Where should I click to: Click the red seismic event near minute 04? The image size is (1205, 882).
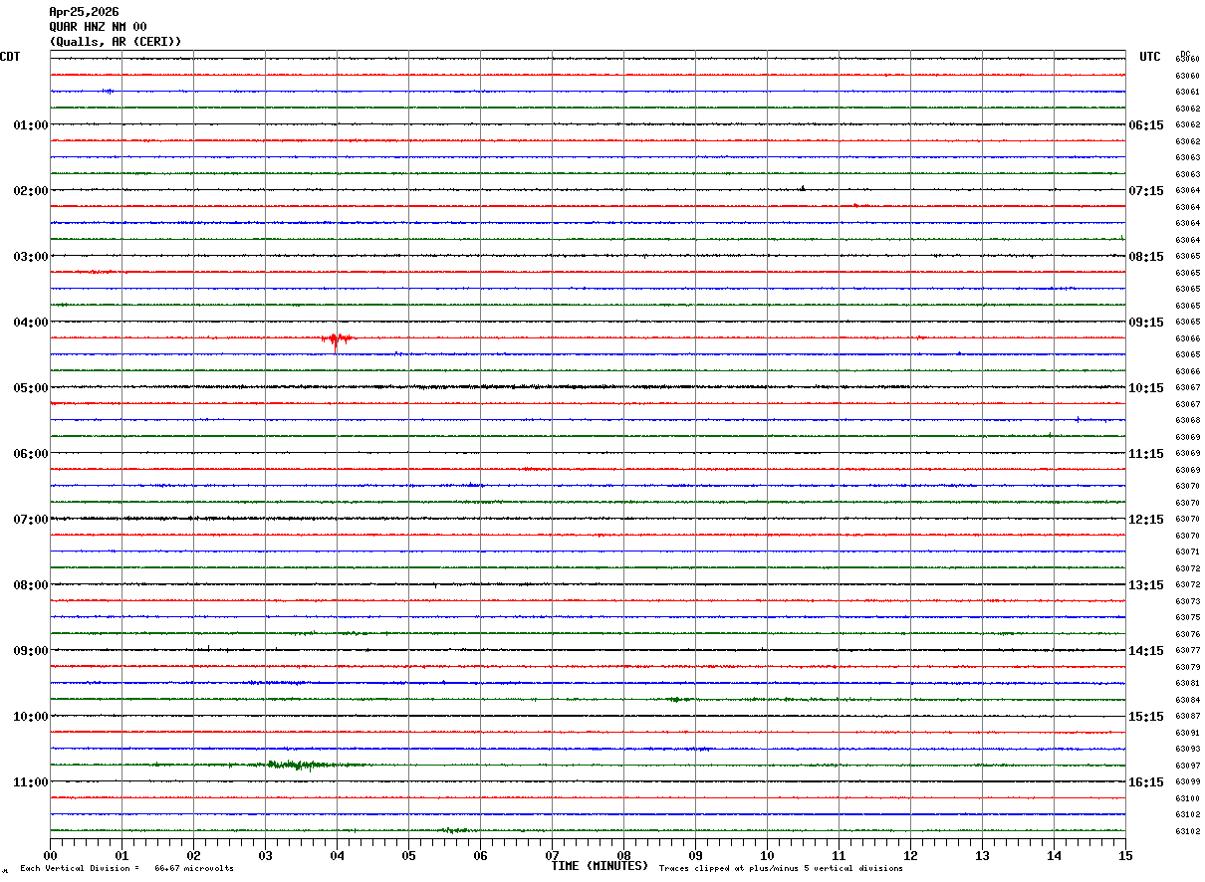(x=337, y=339)
